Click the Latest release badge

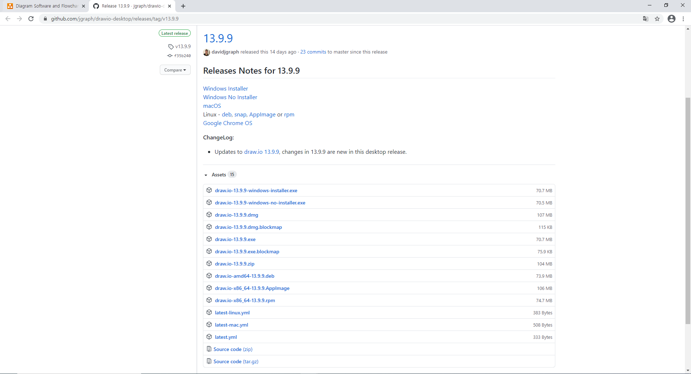pyautogui.click(x=175, y=33)
